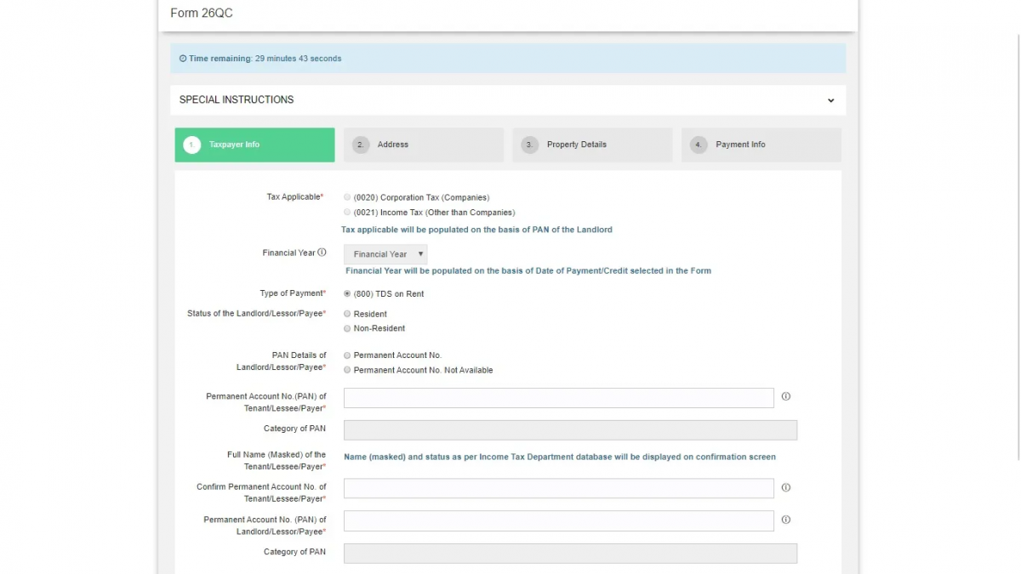The width and height of the screenshot is (1021, 574).
Task: Open the Address step
Action: click(x=423, y=145)
